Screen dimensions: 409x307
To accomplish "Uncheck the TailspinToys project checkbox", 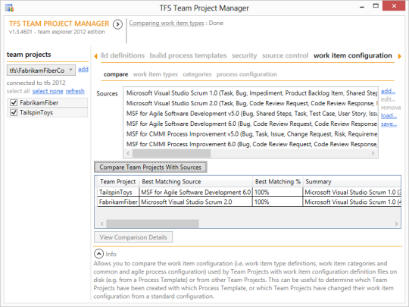I will click(x=14, y=112).
